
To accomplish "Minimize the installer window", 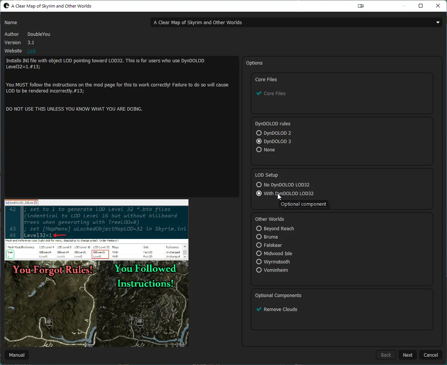I will (403, 6).
